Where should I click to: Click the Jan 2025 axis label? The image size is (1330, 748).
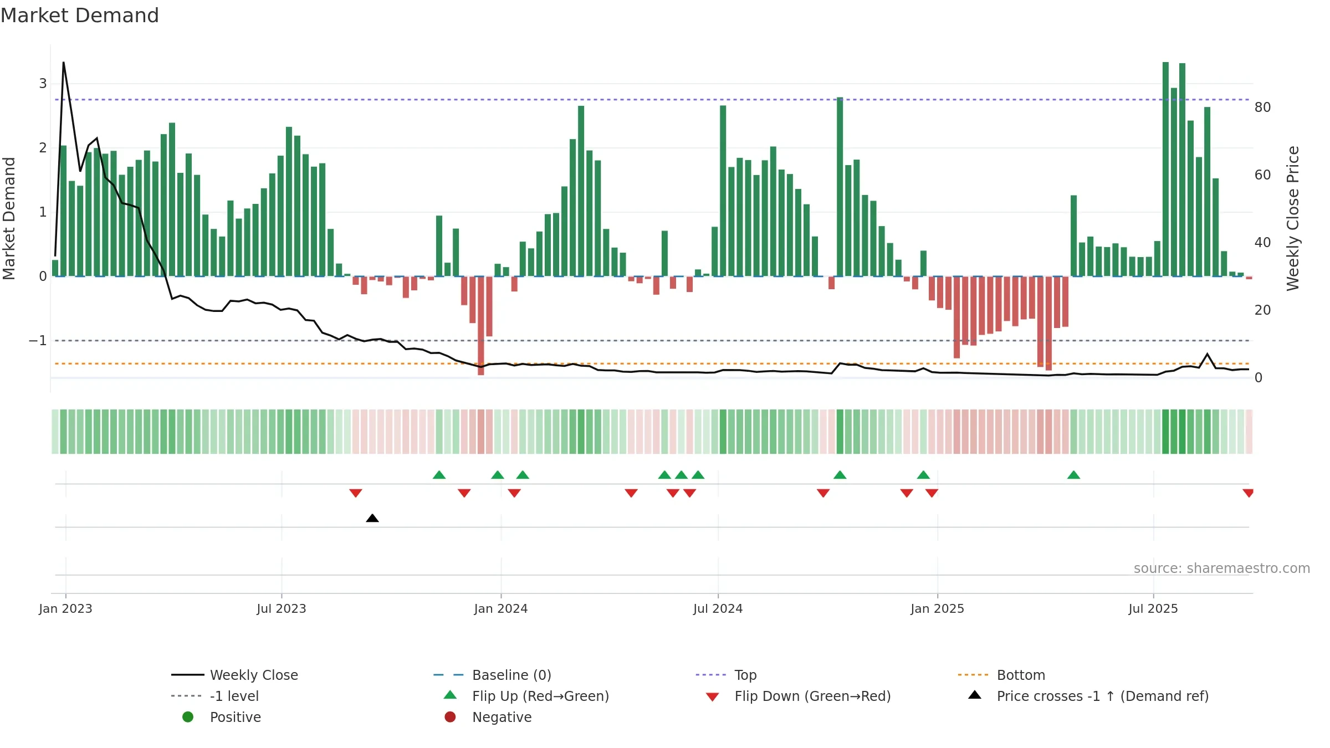point(938,609)
